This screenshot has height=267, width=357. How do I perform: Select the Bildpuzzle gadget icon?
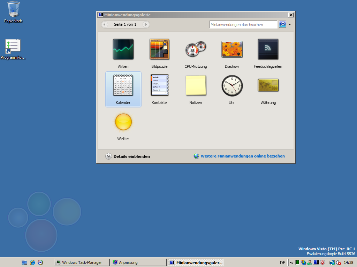[159, 49]
